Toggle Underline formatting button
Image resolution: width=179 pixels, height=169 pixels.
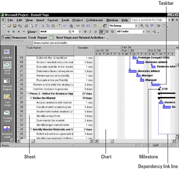(95, 32)
